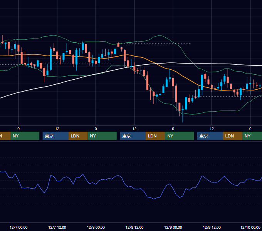Select the NY session block at 12/7 00:00
Screen dimensions: 262x231
point(25,136)
